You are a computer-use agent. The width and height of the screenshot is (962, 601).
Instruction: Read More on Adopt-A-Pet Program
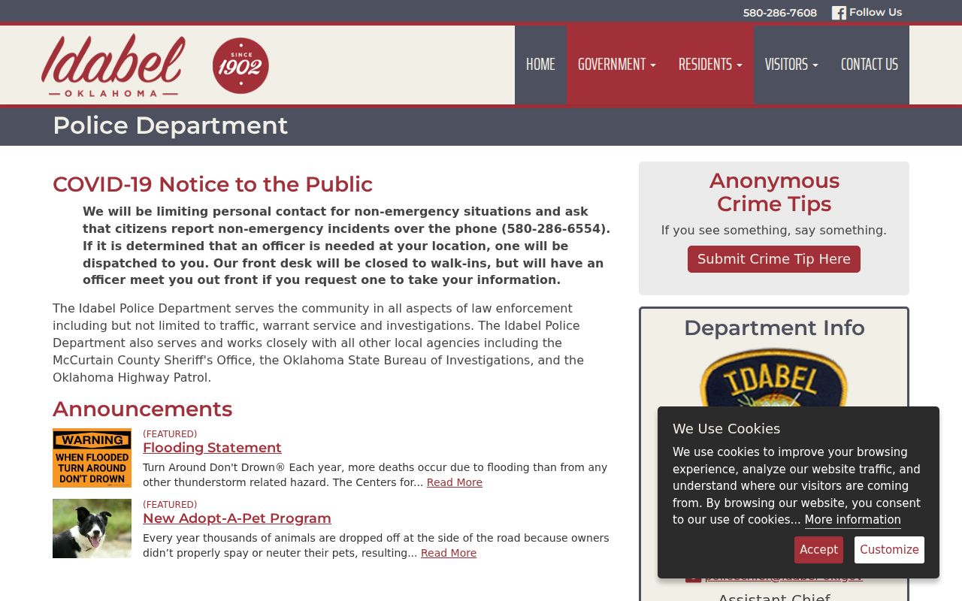pos(449,553)
